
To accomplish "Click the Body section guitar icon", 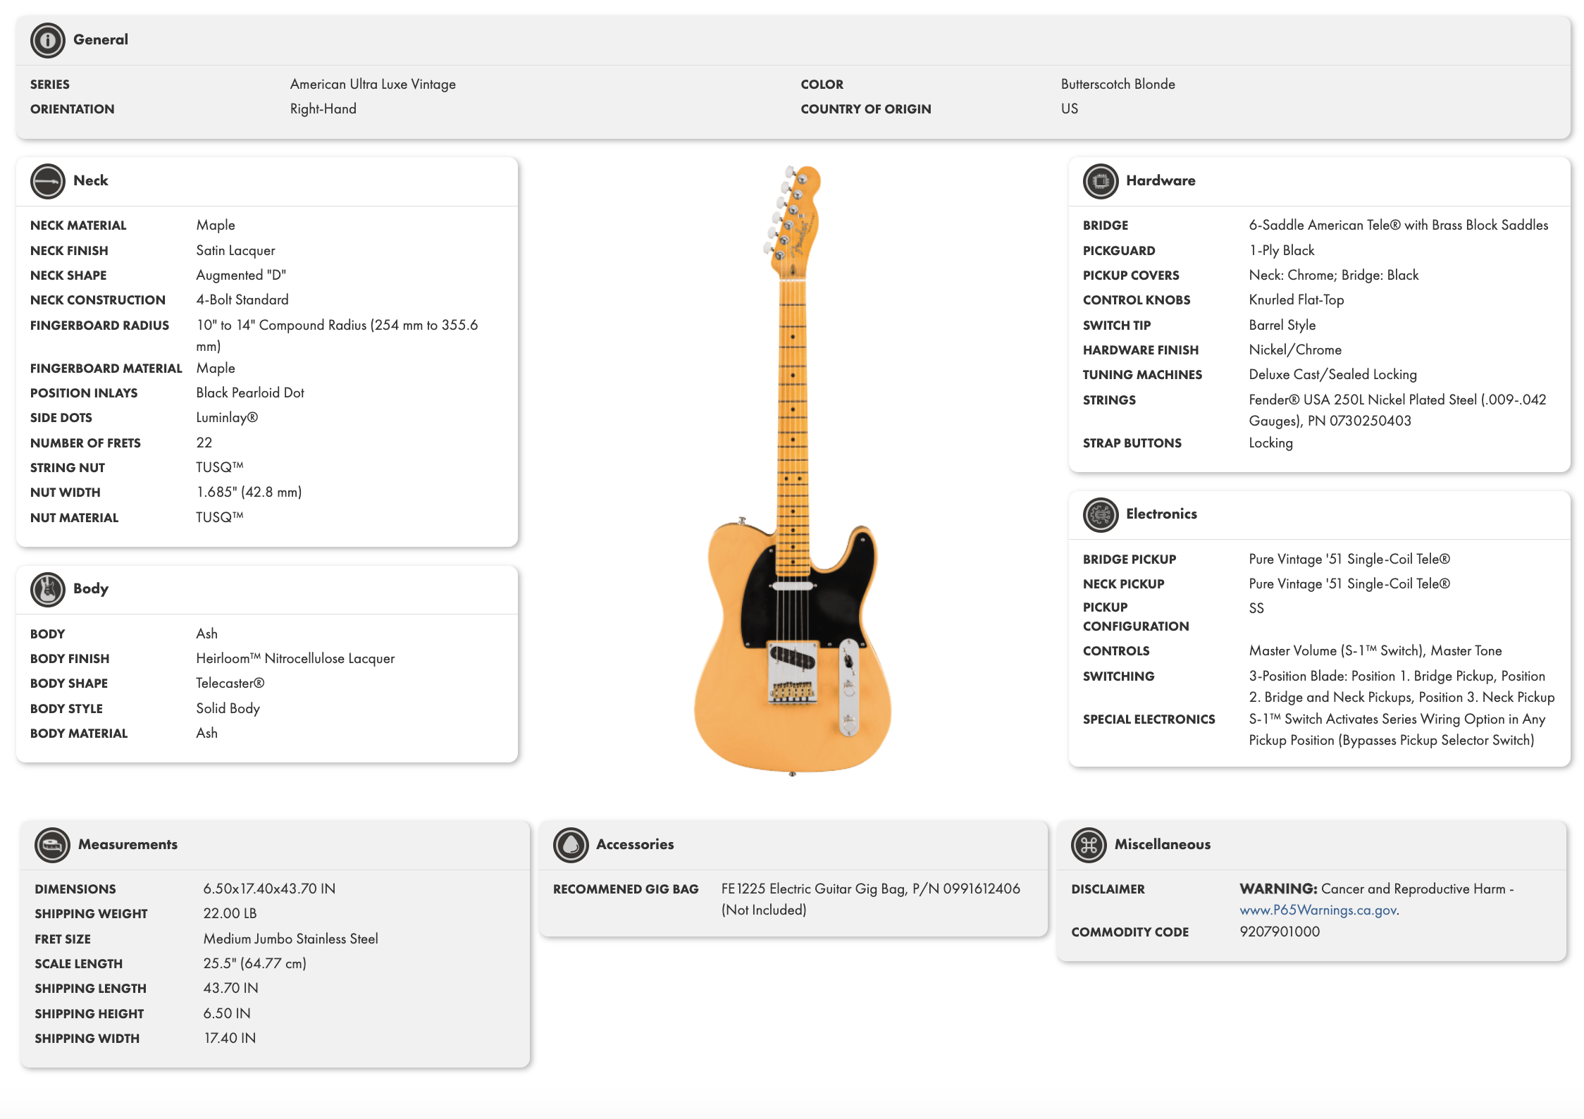I will [x=47, y=589].
